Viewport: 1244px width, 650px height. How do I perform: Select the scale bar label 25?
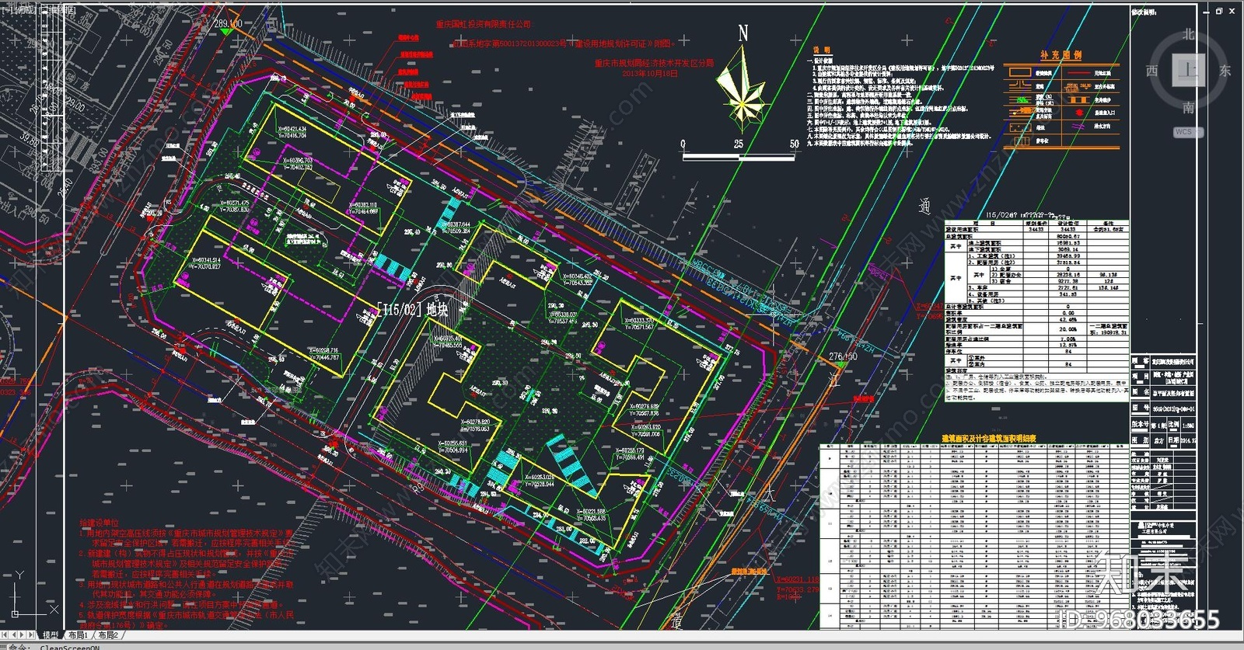coord(739,144)
